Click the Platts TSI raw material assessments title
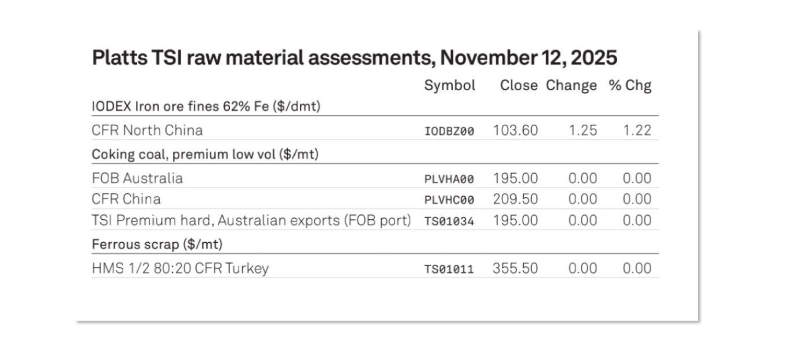This screenshot has height=351, width=790. click(354, 58)
